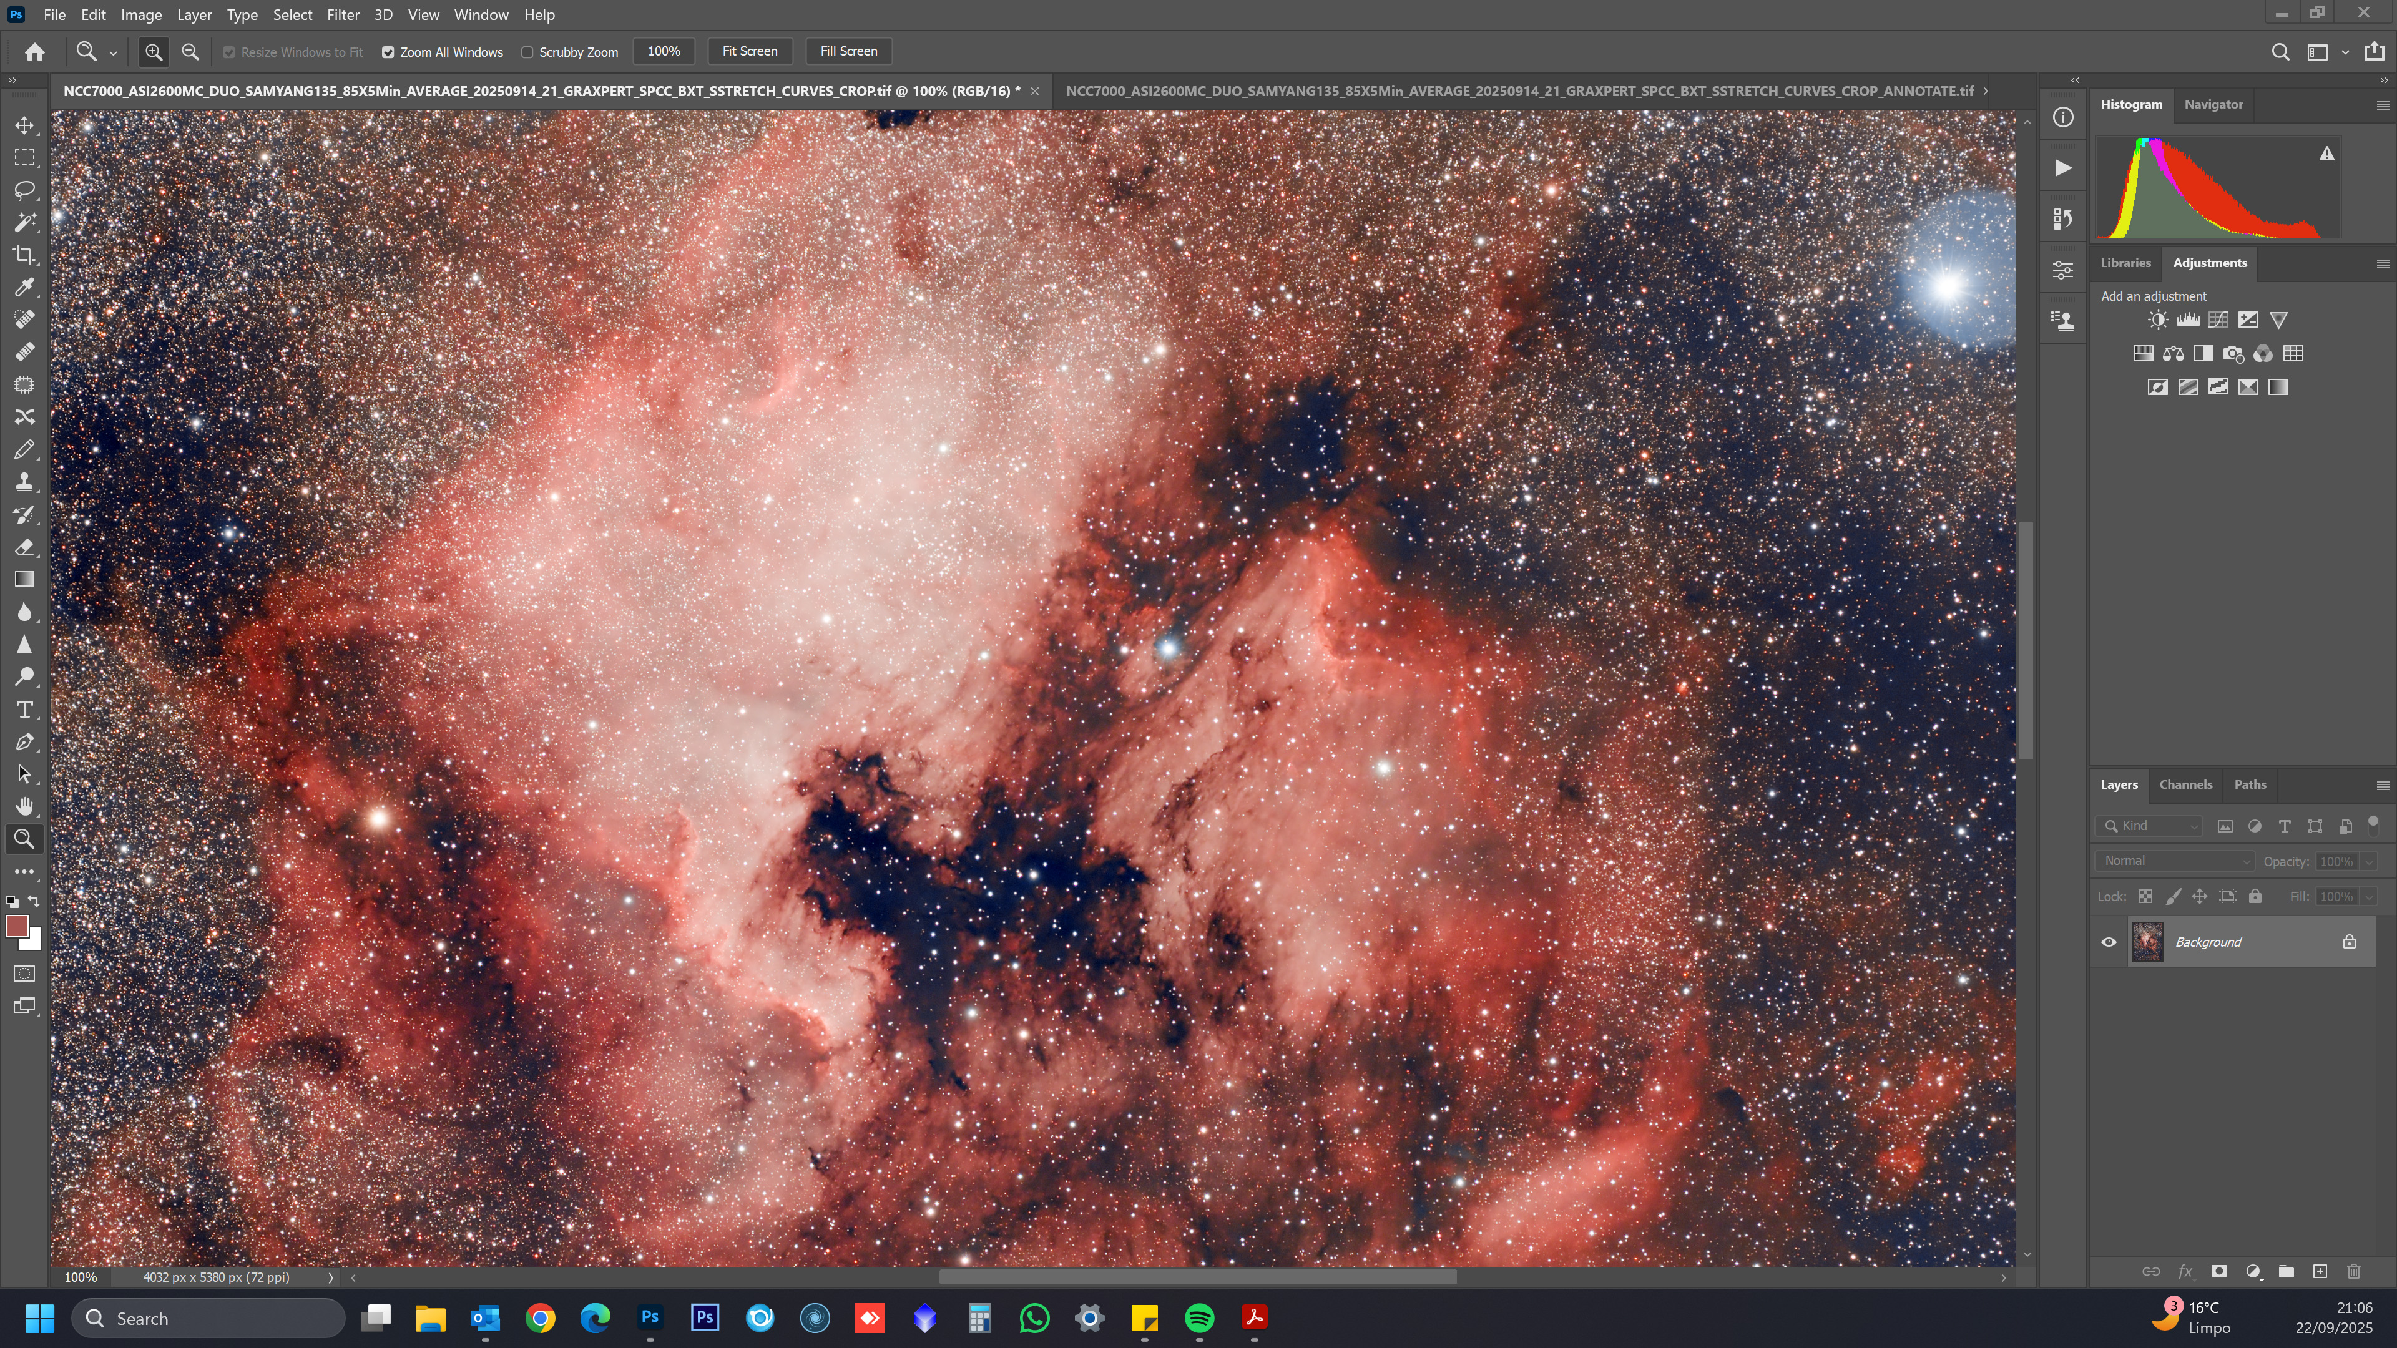Click the Zoom Out magnifier icon
The height and width of the screenshot is (1348, 2397).
[x=190, y=52]
